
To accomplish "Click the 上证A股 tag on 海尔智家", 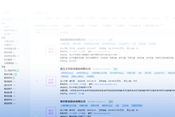I will [125, 106].
